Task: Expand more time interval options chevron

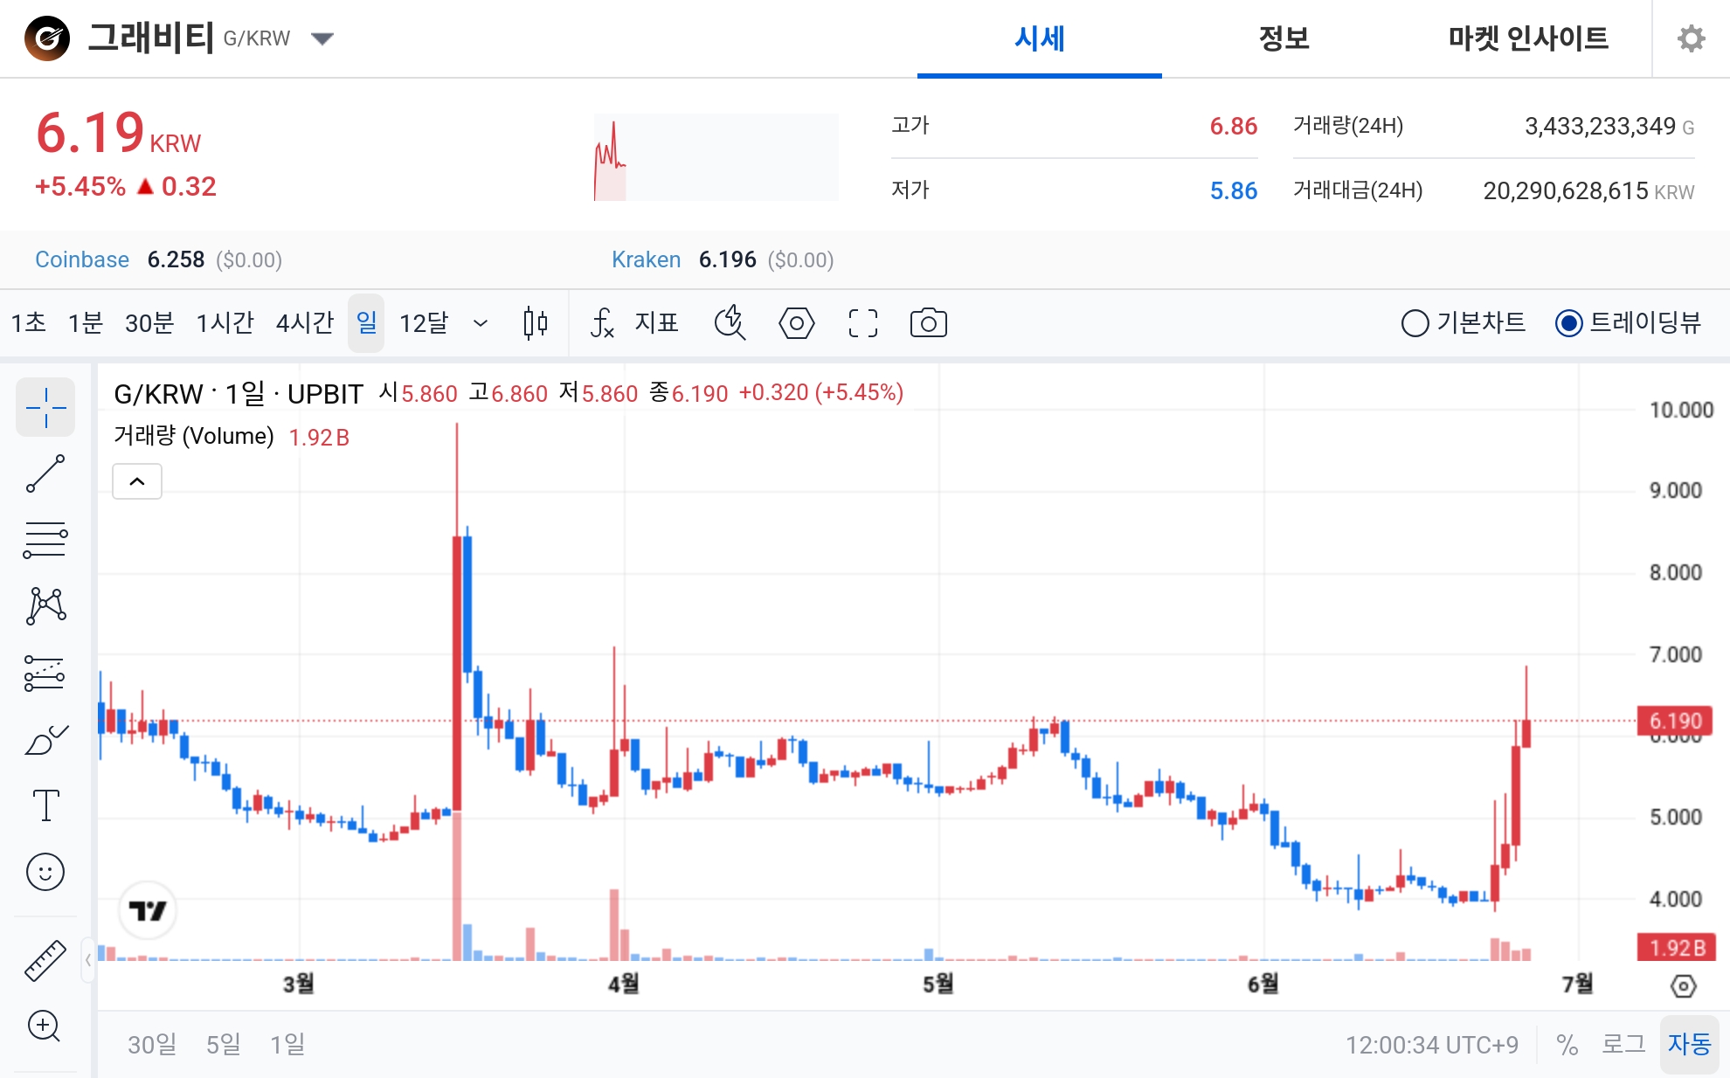Action: (481, 323)
